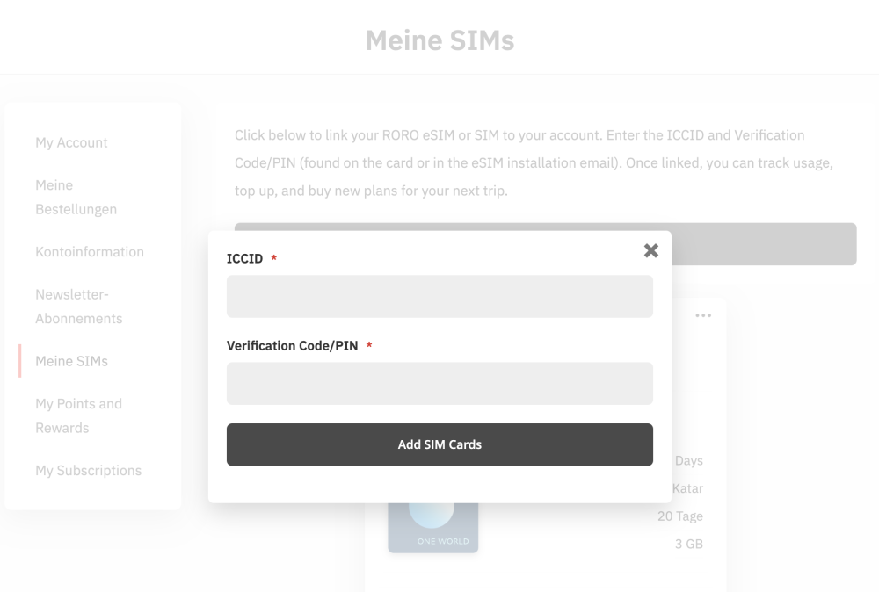Screen dimensions: 879x592
Task: Click the Meine SIMs page heading
Action: coord(439,40)
